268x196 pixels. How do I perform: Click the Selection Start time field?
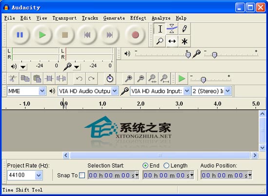113,175
